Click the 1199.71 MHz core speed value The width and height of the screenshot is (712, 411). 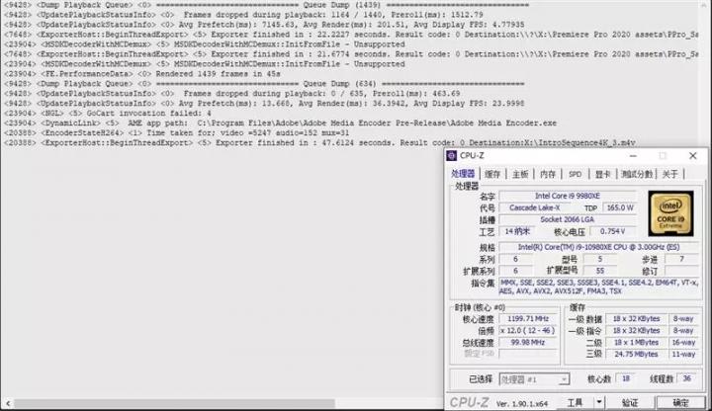528,319
